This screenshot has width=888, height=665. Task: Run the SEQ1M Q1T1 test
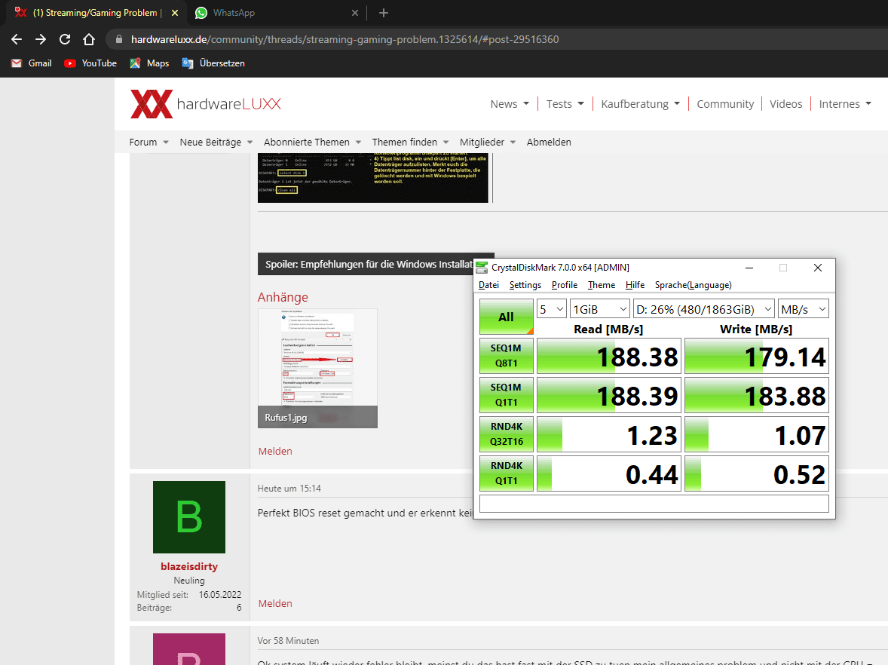point(507,395)
